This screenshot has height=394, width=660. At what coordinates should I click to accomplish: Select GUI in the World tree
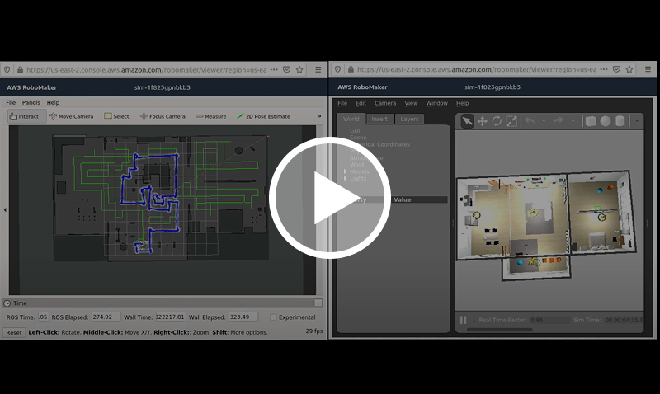click(355, 131)
